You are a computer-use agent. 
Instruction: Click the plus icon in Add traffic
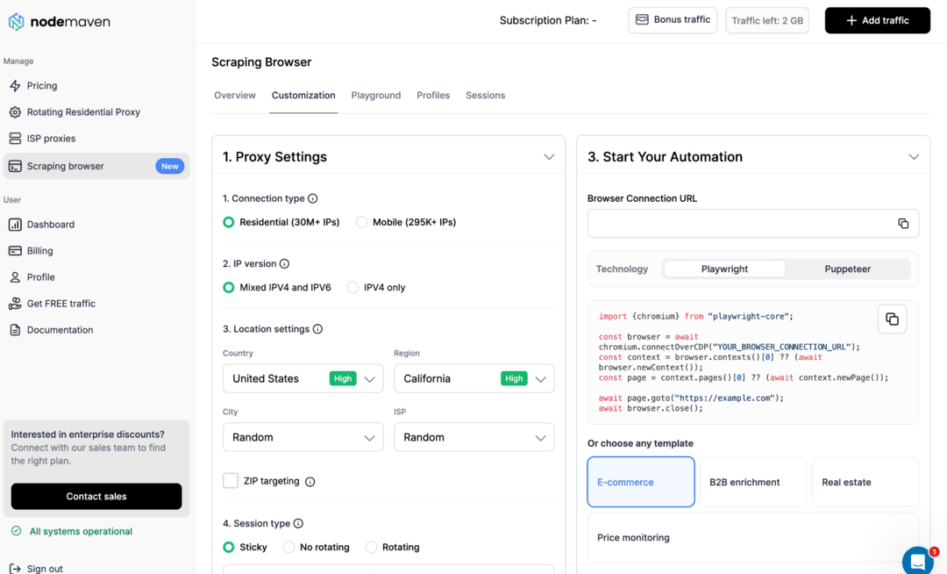(851, 20)
